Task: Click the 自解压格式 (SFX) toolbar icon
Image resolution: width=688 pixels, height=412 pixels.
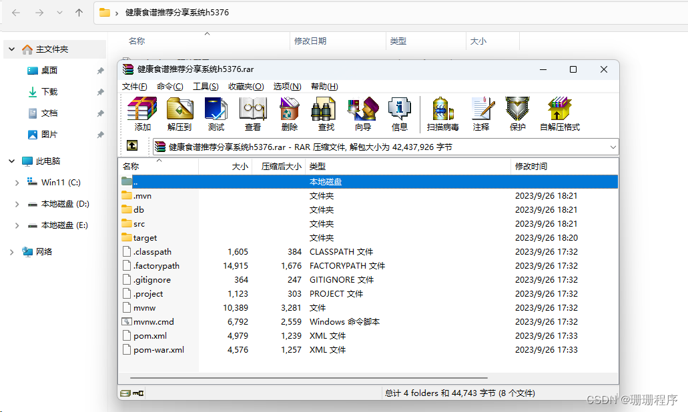Action: pyautogui.click(x=559, y=109)
